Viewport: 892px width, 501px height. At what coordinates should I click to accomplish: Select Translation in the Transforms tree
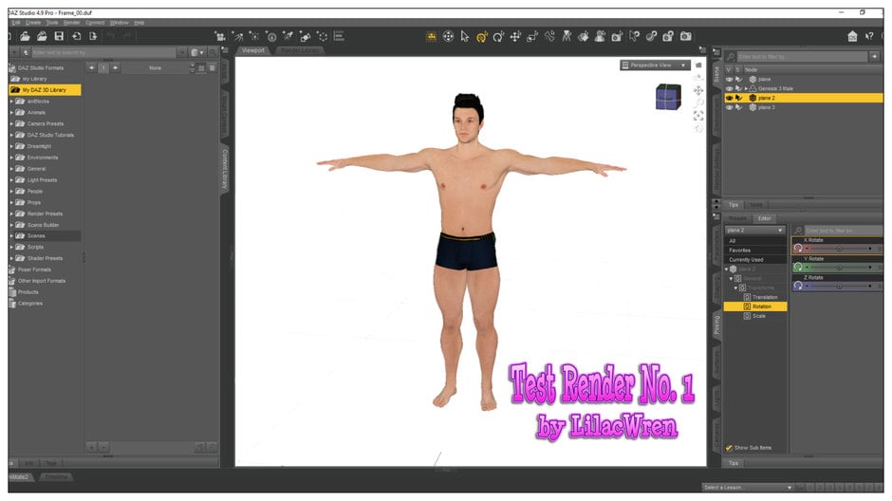pyautogui.click(x=764, y=297)
